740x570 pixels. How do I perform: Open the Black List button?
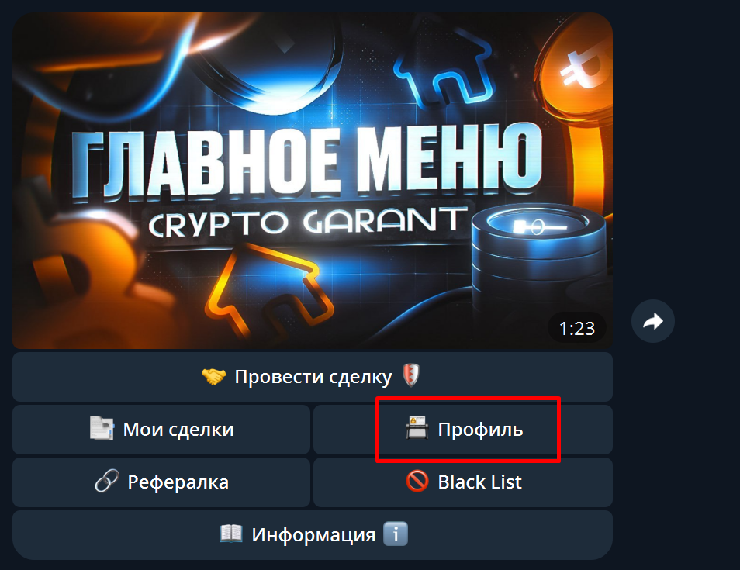pyautogui.click(x=463, y=482)
